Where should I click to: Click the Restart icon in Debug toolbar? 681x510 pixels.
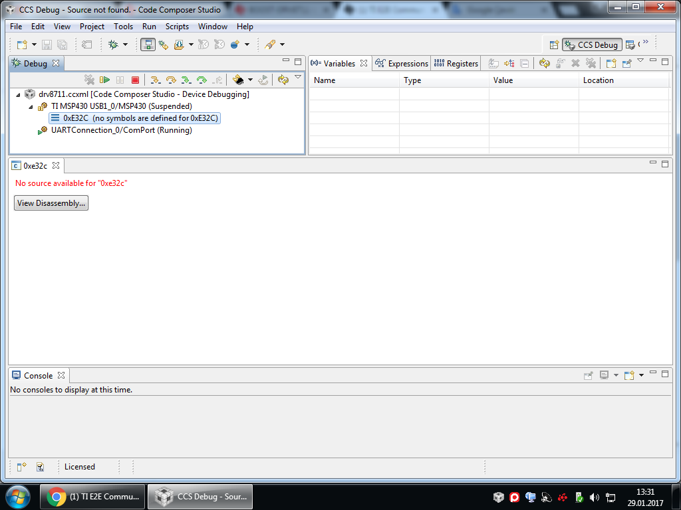point(263,80)
